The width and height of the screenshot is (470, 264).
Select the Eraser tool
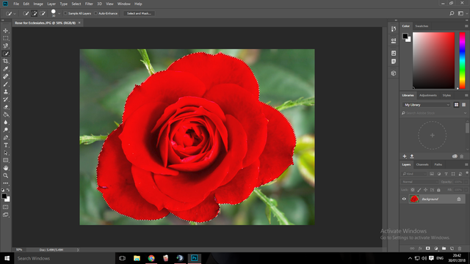click(x=6, y=107)
